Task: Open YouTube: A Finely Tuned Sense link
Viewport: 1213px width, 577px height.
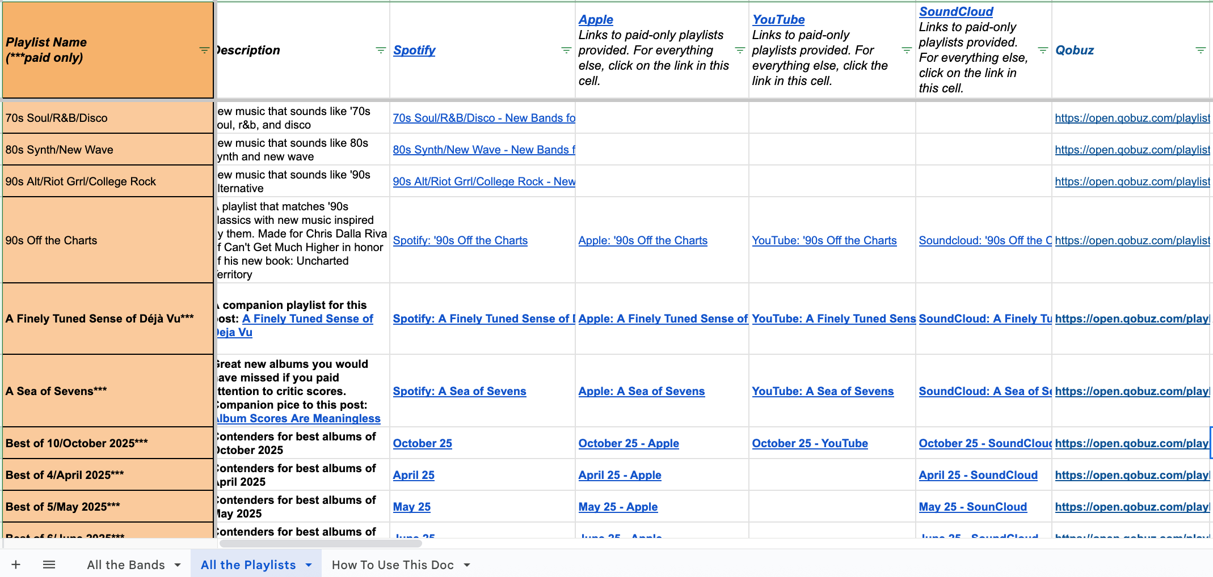Action: 834,319
